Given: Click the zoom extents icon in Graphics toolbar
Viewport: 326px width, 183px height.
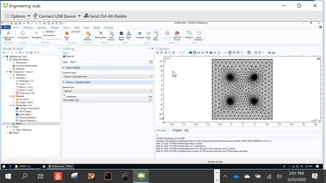Looking at the screenshot, I should [174, 53].
